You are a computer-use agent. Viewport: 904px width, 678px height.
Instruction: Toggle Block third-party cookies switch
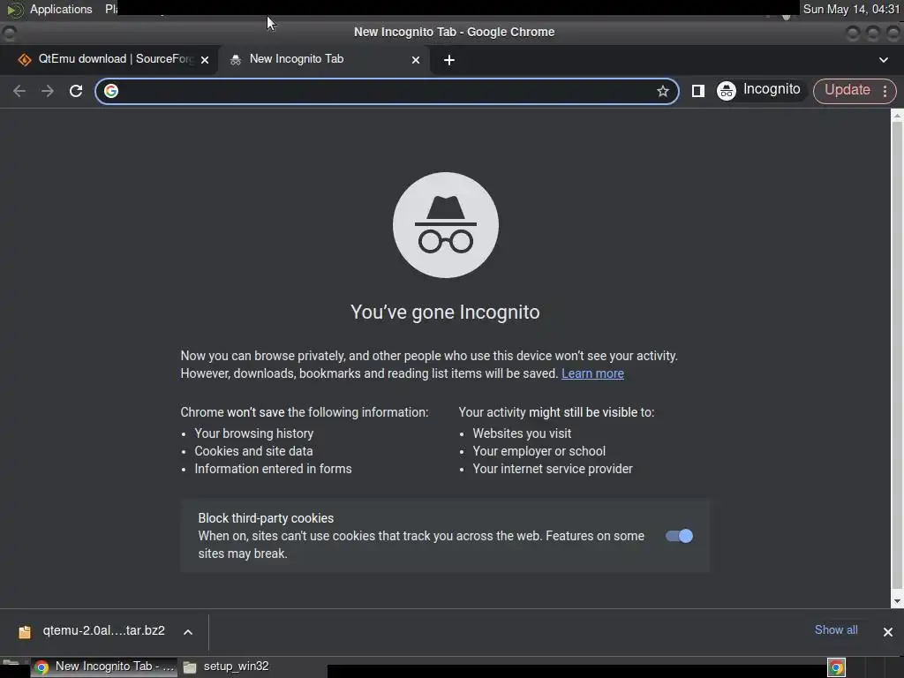(x=679, y=536)
